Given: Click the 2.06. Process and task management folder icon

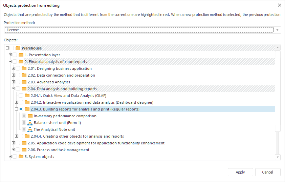Looking at the screenshot, I should (24, 150).
